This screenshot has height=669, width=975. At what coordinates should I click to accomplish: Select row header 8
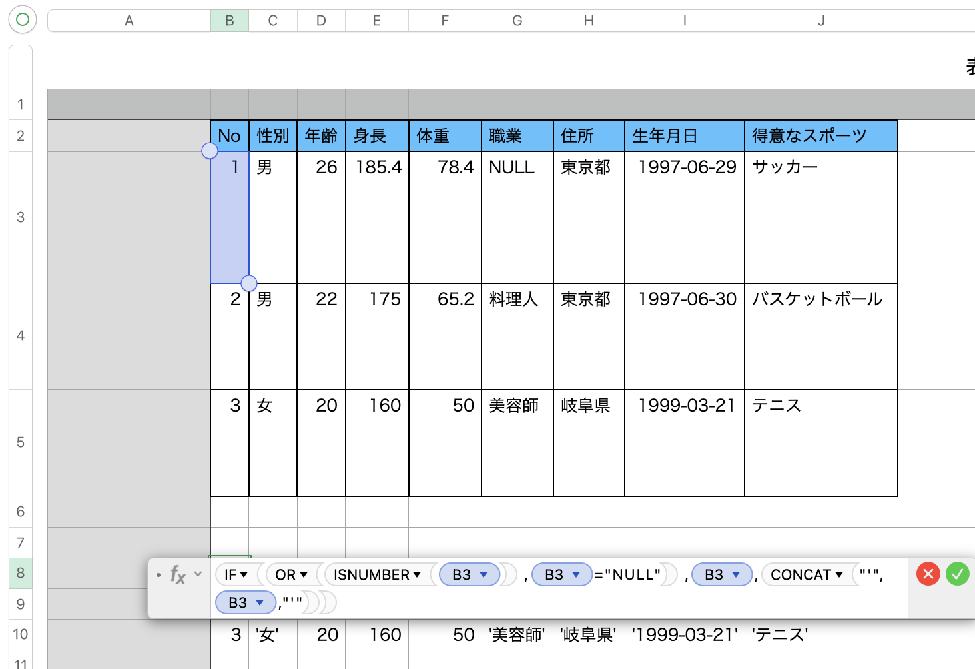coord(20,574)
